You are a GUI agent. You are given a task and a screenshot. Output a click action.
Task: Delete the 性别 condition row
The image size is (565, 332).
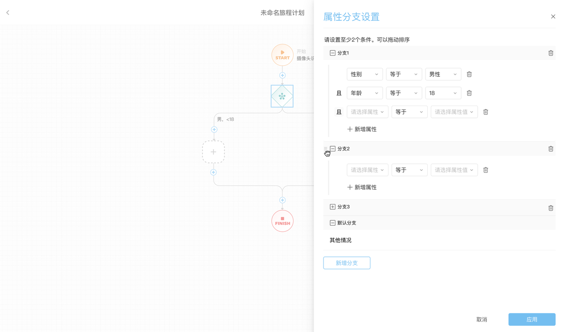tap(469, 74)
